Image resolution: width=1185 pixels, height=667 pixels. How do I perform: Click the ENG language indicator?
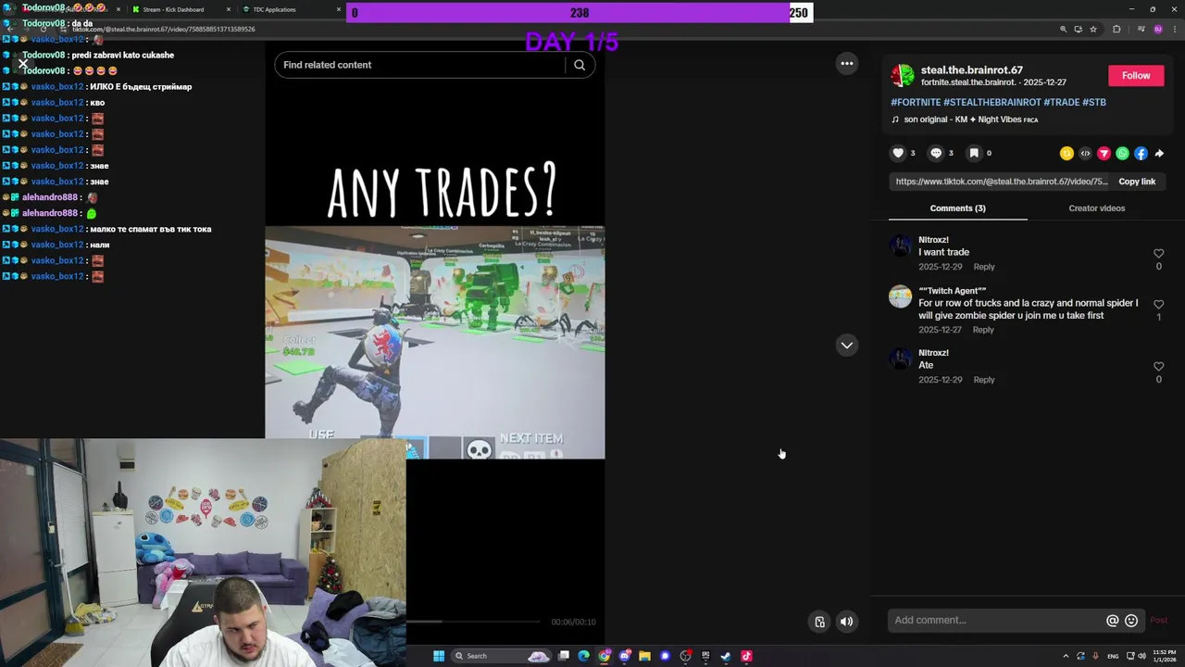(x=1113, y=656)
